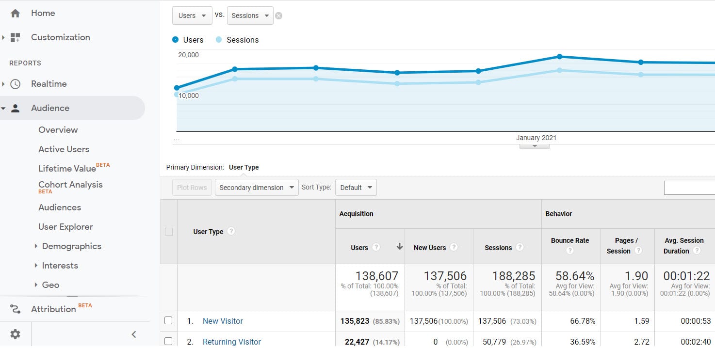Open the Secondary dimension dropdown
This screenshot has width=715, height=348.
(256, 187)
